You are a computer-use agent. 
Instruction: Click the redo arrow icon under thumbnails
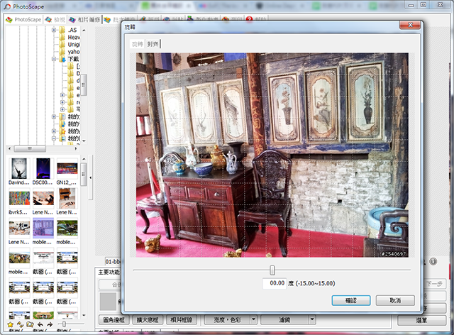pos(49,324)
